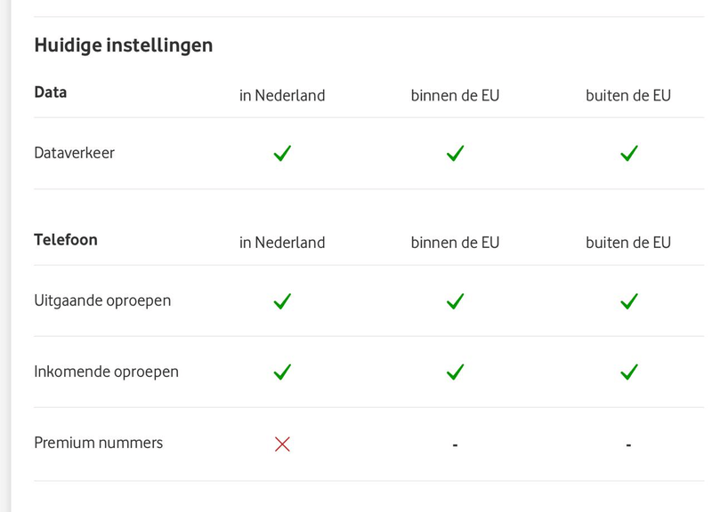The width and height of the screenshot is (712, 512).
Task: Click Uitgaande oproepen checkmark in Nederland
Action: click(282, 301)
